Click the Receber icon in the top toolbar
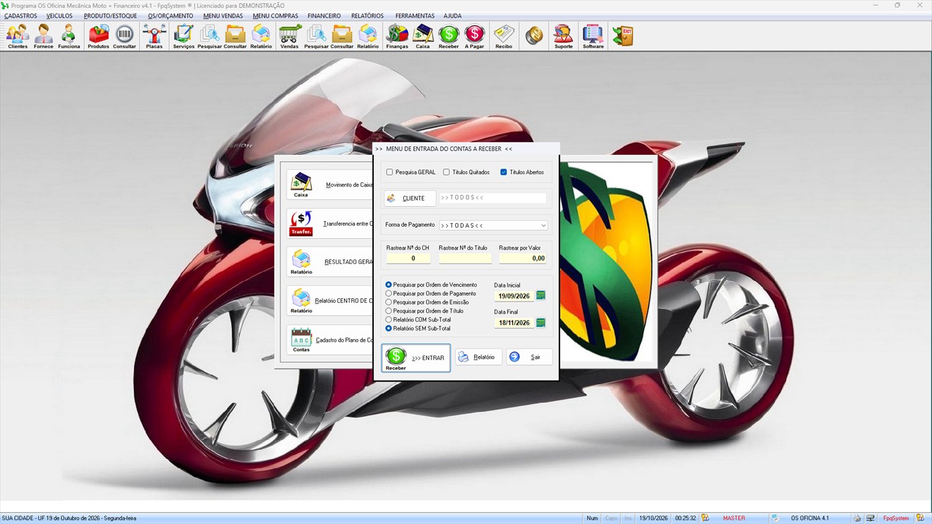 coord(449,36)
